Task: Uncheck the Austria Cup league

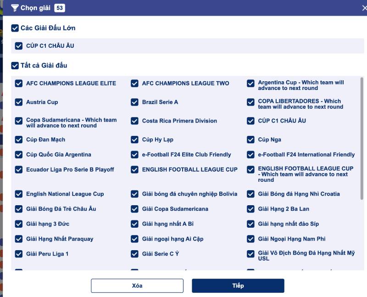Action: pyautogui.click(x=19, y=102)
